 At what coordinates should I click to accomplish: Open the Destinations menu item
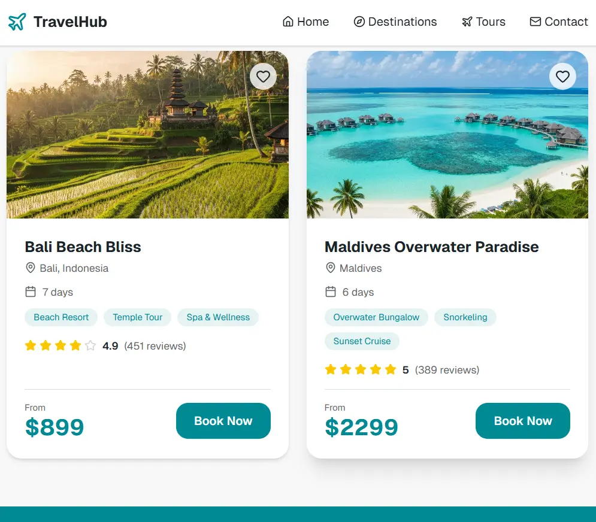pos(402,22)
